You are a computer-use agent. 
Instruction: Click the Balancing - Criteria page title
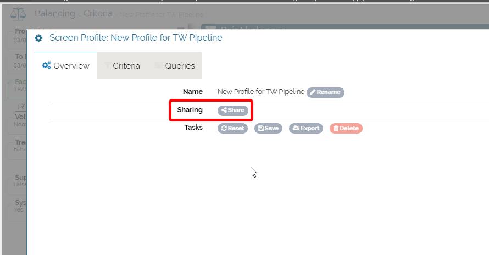73,13
